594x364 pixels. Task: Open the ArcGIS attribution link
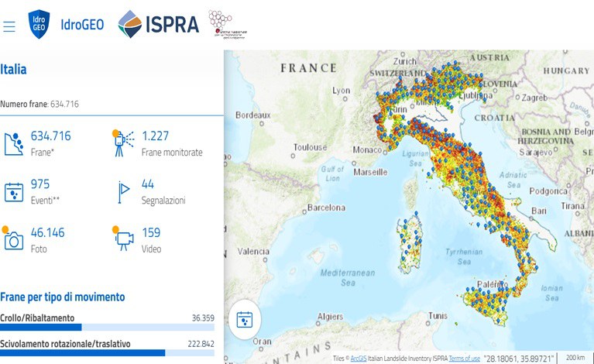point(357,359)
